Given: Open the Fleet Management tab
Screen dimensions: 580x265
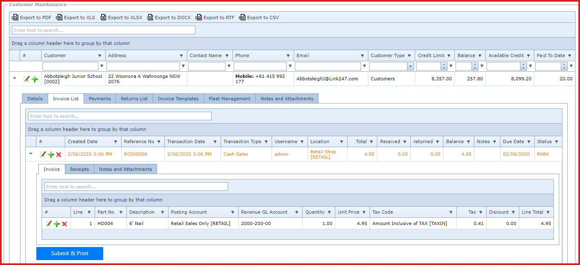Looking at the screenshot, I should click(229, 99).
